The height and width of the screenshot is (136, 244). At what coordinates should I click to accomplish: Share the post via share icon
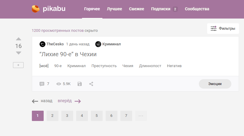(x=91, y=84)
